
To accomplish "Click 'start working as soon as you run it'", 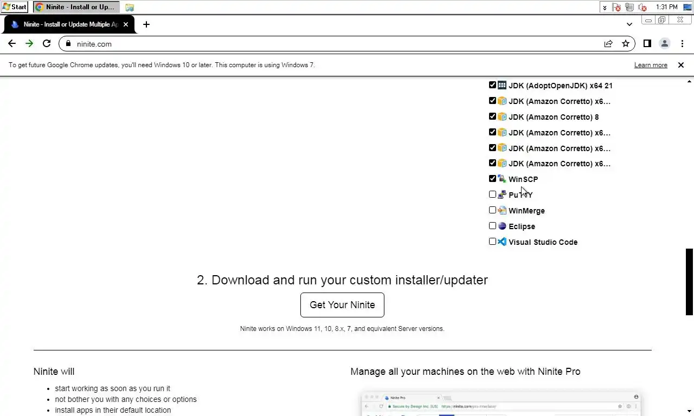I will (112, 388).
